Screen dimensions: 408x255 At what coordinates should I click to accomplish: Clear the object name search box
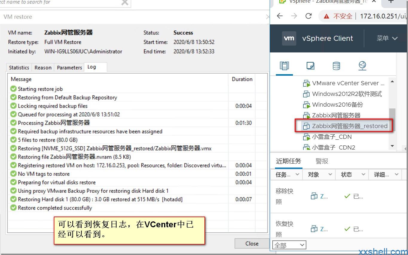125,2
